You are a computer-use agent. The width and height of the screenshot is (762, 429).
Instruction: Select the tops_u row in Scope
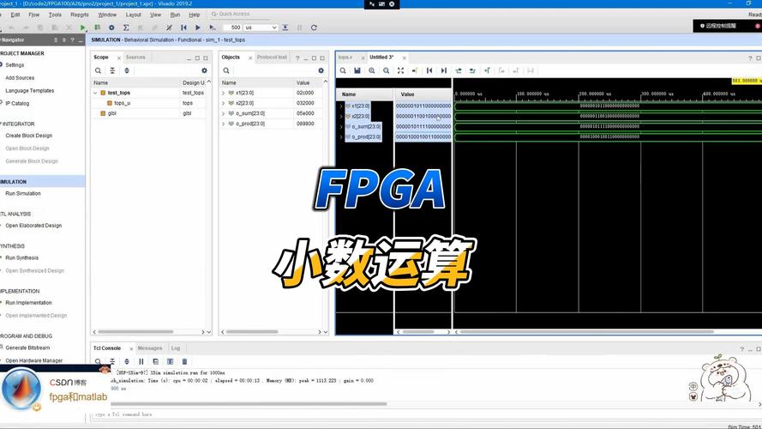pyautogui.click(x=122, y=103)
